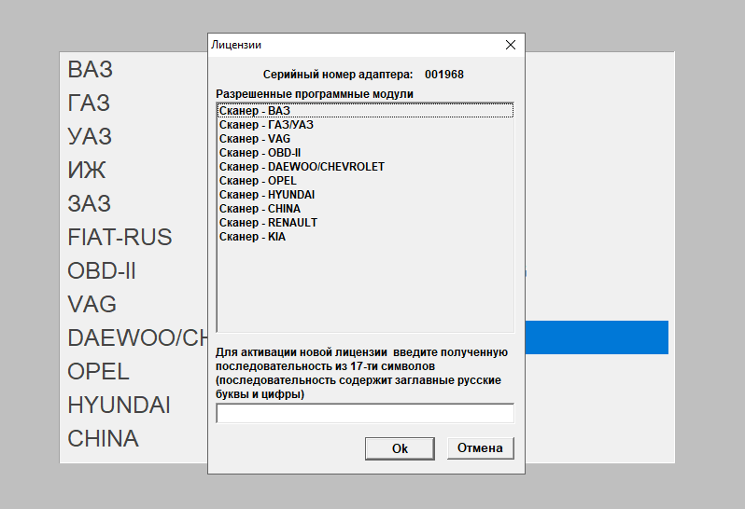Cancel with the Отмена button
This screenshot has width=745, height=509.
480,448
